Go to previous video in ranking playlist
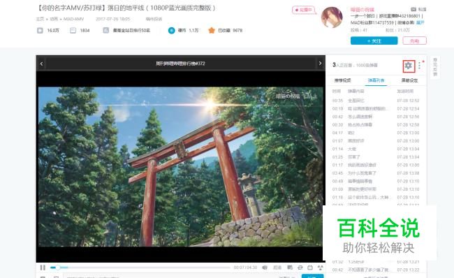Viewport: 454px width, 278px height. pyautogui.click(x=41, y=64)
